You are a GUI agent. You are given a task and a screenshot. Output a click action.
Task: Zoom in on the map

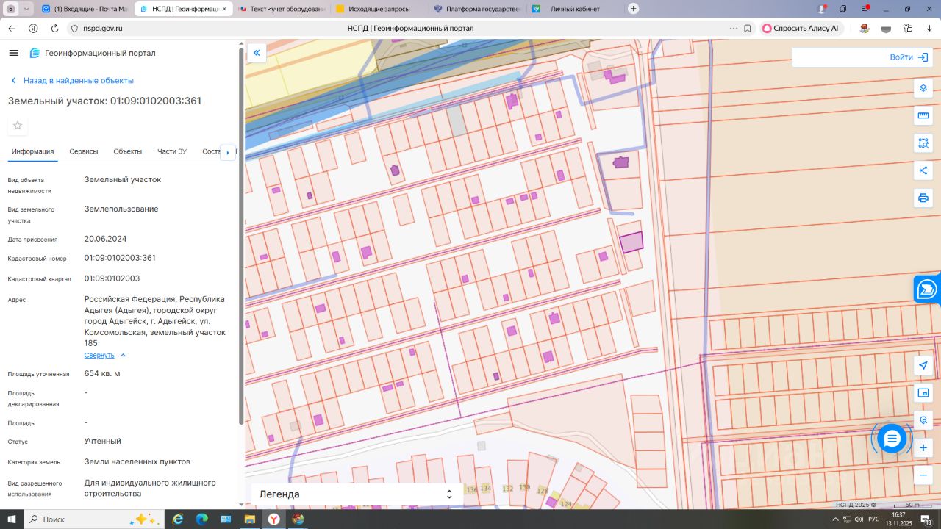(x=923, y=447)
